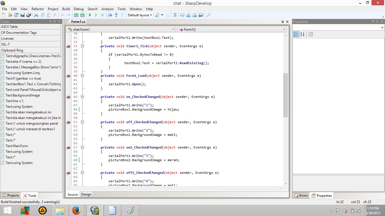
Task: Collapse the timer1_Tick method fold
Action: pos(82,46)
